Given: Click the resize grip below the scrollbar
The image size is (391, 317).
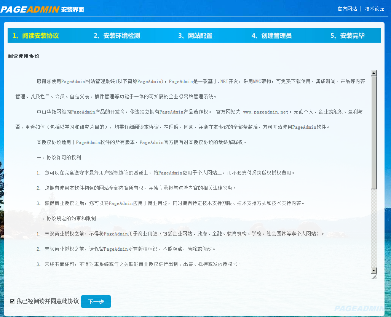Looking at the screenshot, I should (x=374, y=277).
